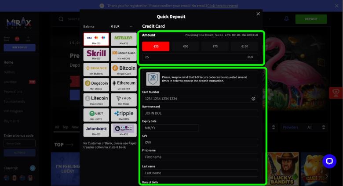Open the live chat bubble
This screenshot has width=343, height=186.
point(329,161)
